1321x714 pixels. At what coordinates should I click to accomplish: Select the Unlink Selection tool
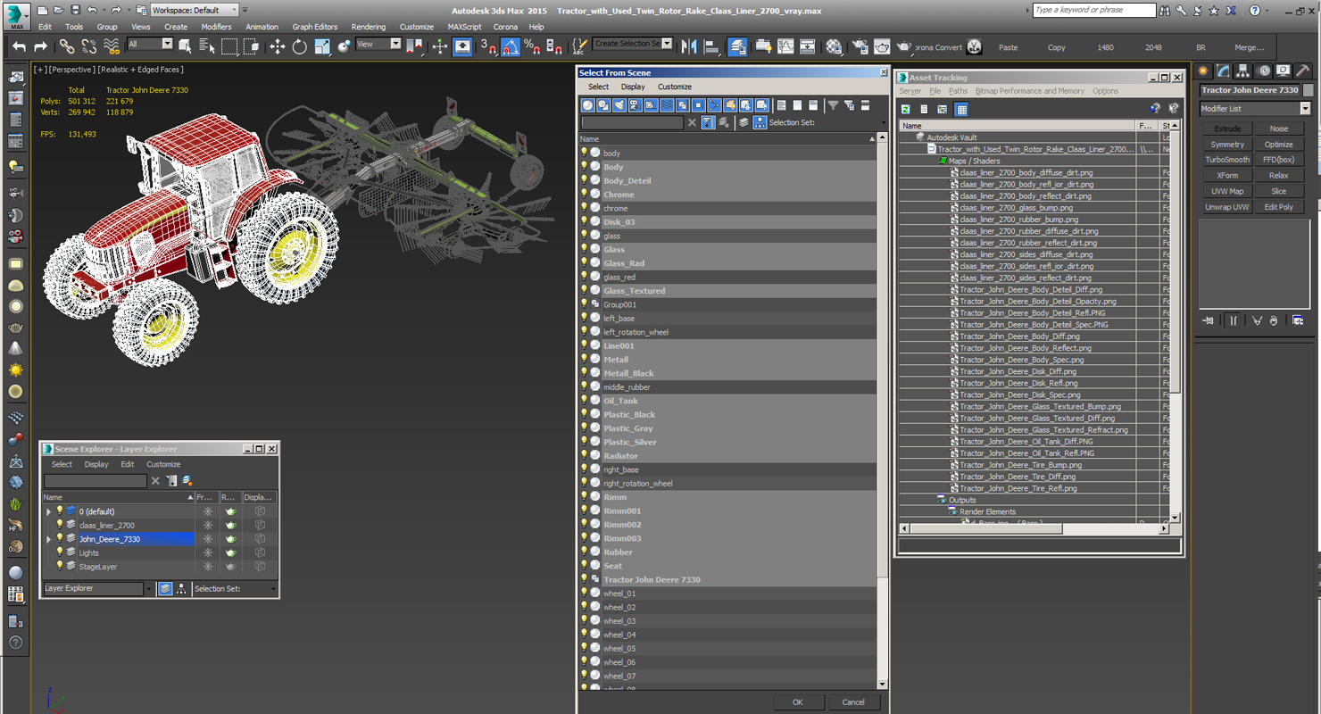[89, 46]
